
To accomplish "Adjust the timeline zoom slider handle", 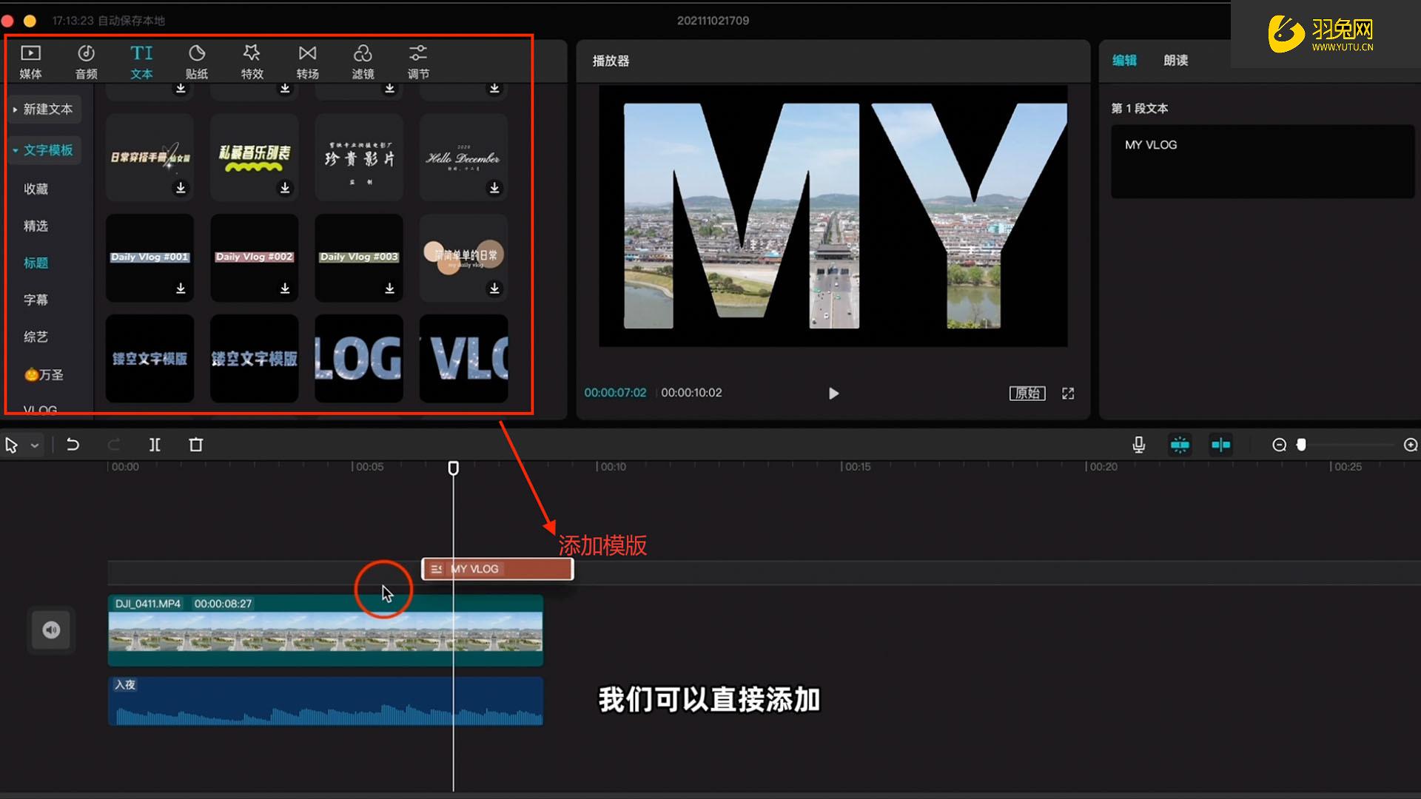I will (x=1301, y=445).
